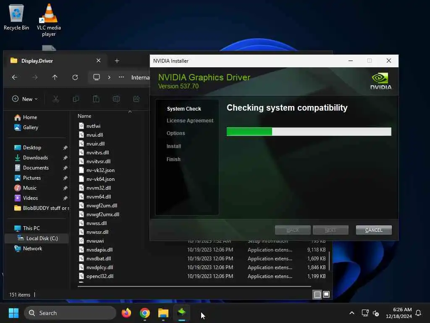Open the Recycle Bin desktop icon
This screenshot has height=323, width=430.
16,17
